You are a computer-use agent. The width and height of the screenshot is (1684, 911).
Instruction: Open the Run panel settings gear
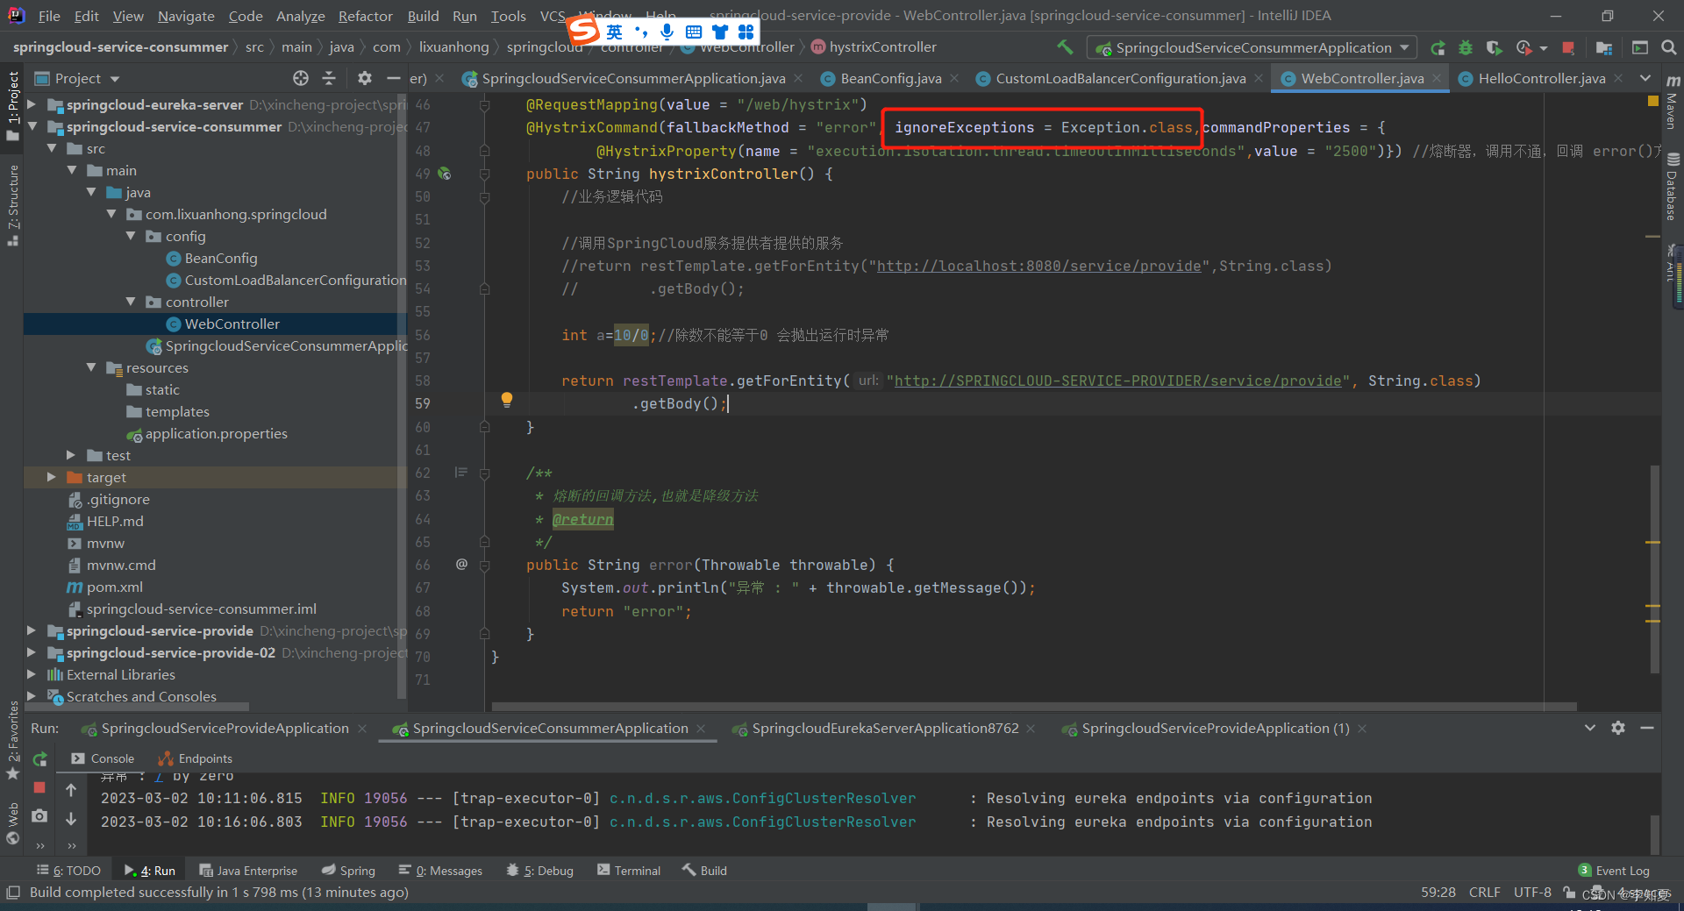click(x=1618, y=728)
